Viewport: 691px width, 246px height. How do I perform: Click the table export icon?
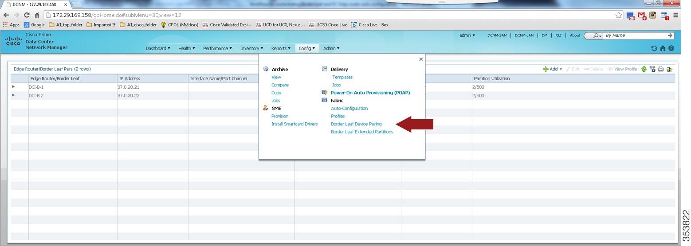(670, 69)
